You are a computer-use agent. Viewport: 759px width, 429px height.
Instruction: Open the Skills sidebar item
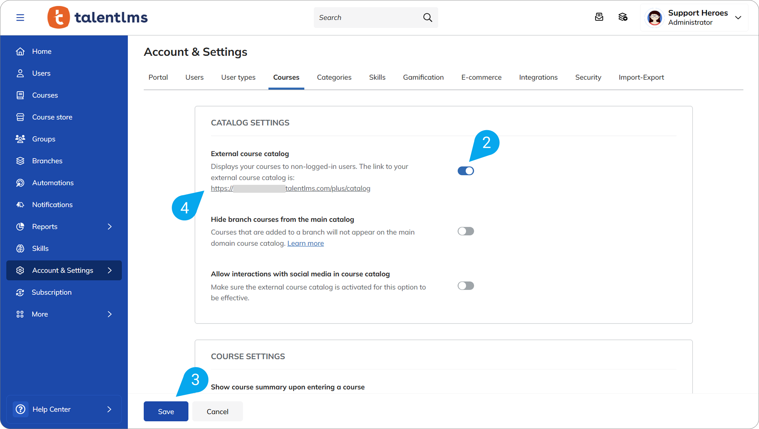click(40, 248)
